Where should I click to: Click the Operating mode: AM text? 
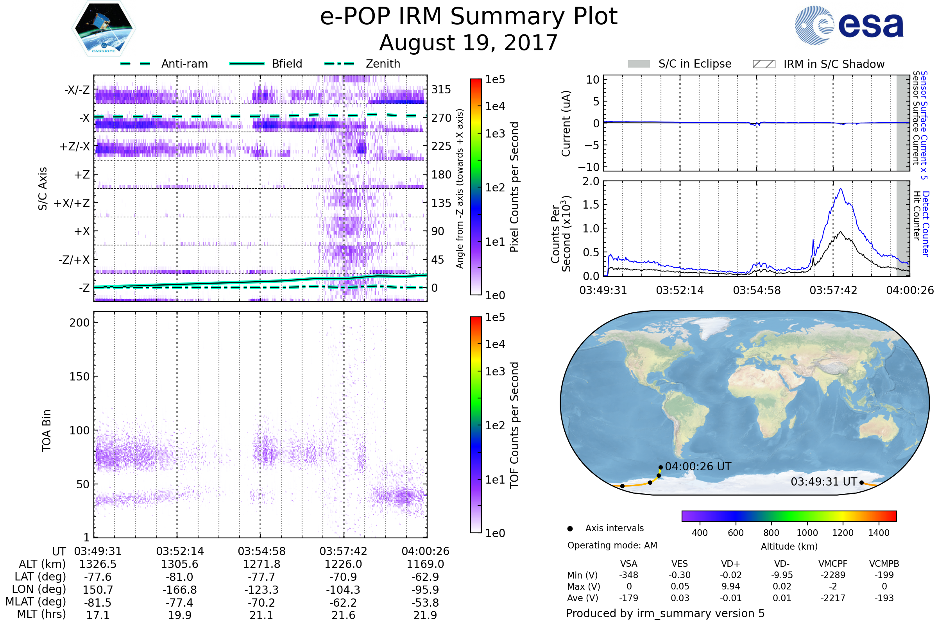[612, 545]
